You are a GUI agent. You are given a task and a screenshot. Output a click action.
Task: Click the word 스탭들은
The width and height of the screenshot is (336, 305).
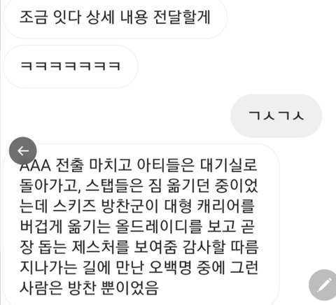point(114,186)
